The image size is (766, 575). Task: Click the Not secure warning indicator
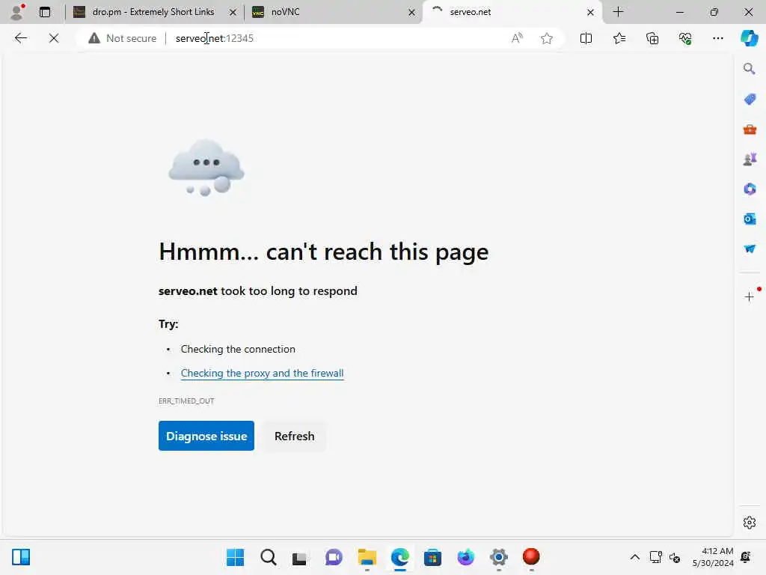[122, 38]
